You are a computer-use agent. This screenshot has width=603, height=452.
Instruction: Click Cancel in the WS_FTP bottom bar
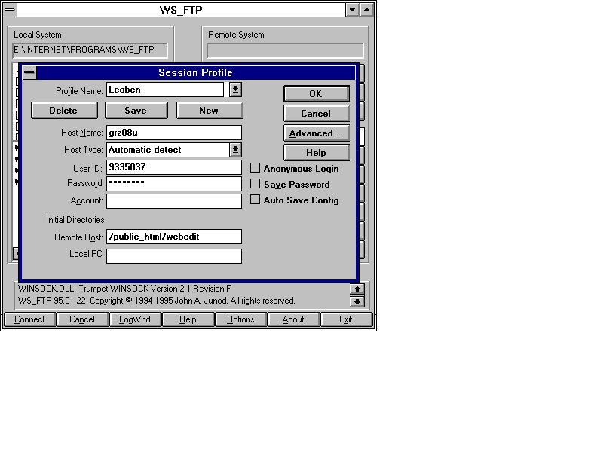[82, 319]
